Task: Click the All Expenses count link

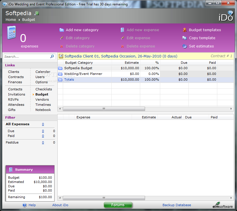Action: click(x=43, y=124)
